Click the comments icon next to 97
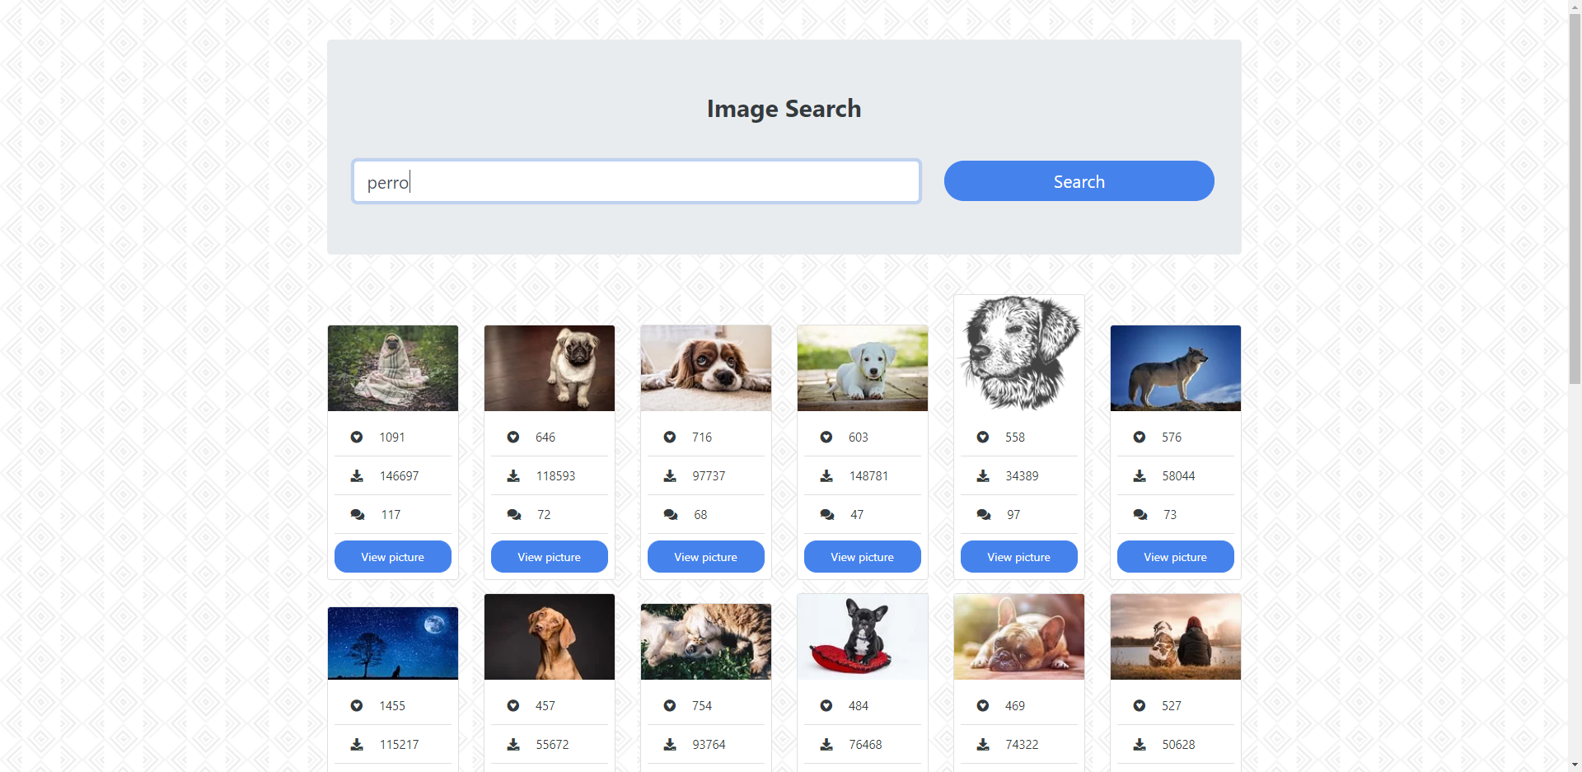 click(x=984, y=515)
